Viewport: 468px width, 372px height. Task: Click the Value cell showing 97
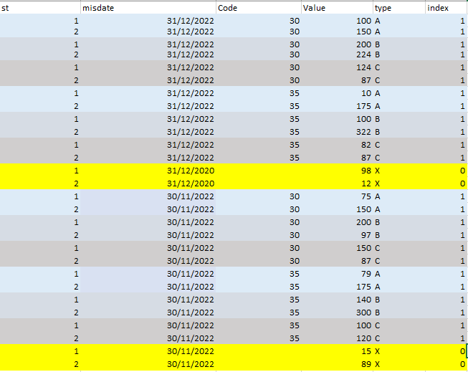tap(337, 235)
